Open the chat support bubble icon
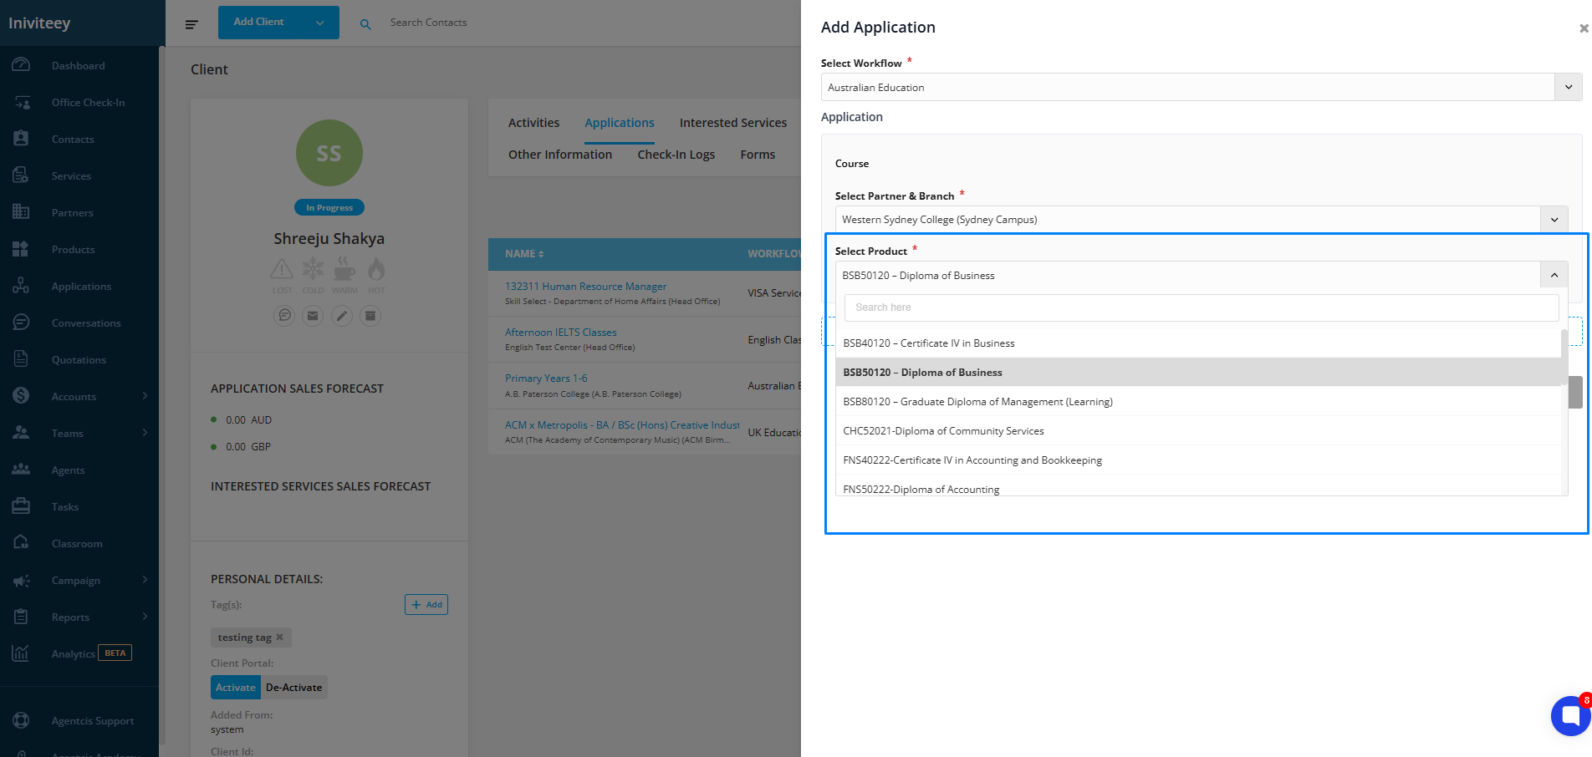This screenshot has width=1592, height=757. click(1570, 714)
